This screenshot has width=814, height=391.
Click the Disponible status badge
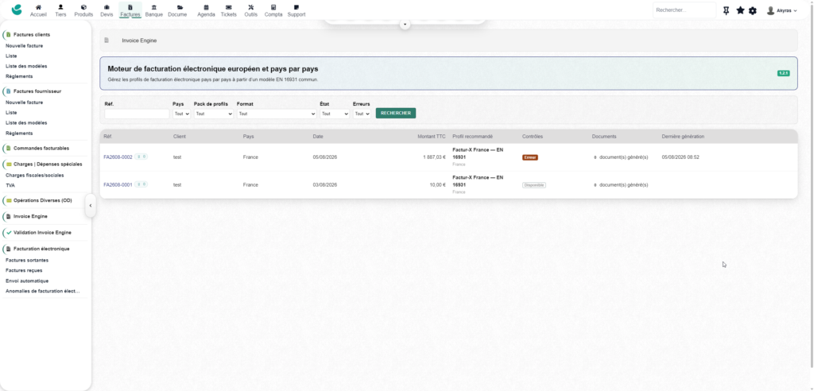(x=534, y=185)
